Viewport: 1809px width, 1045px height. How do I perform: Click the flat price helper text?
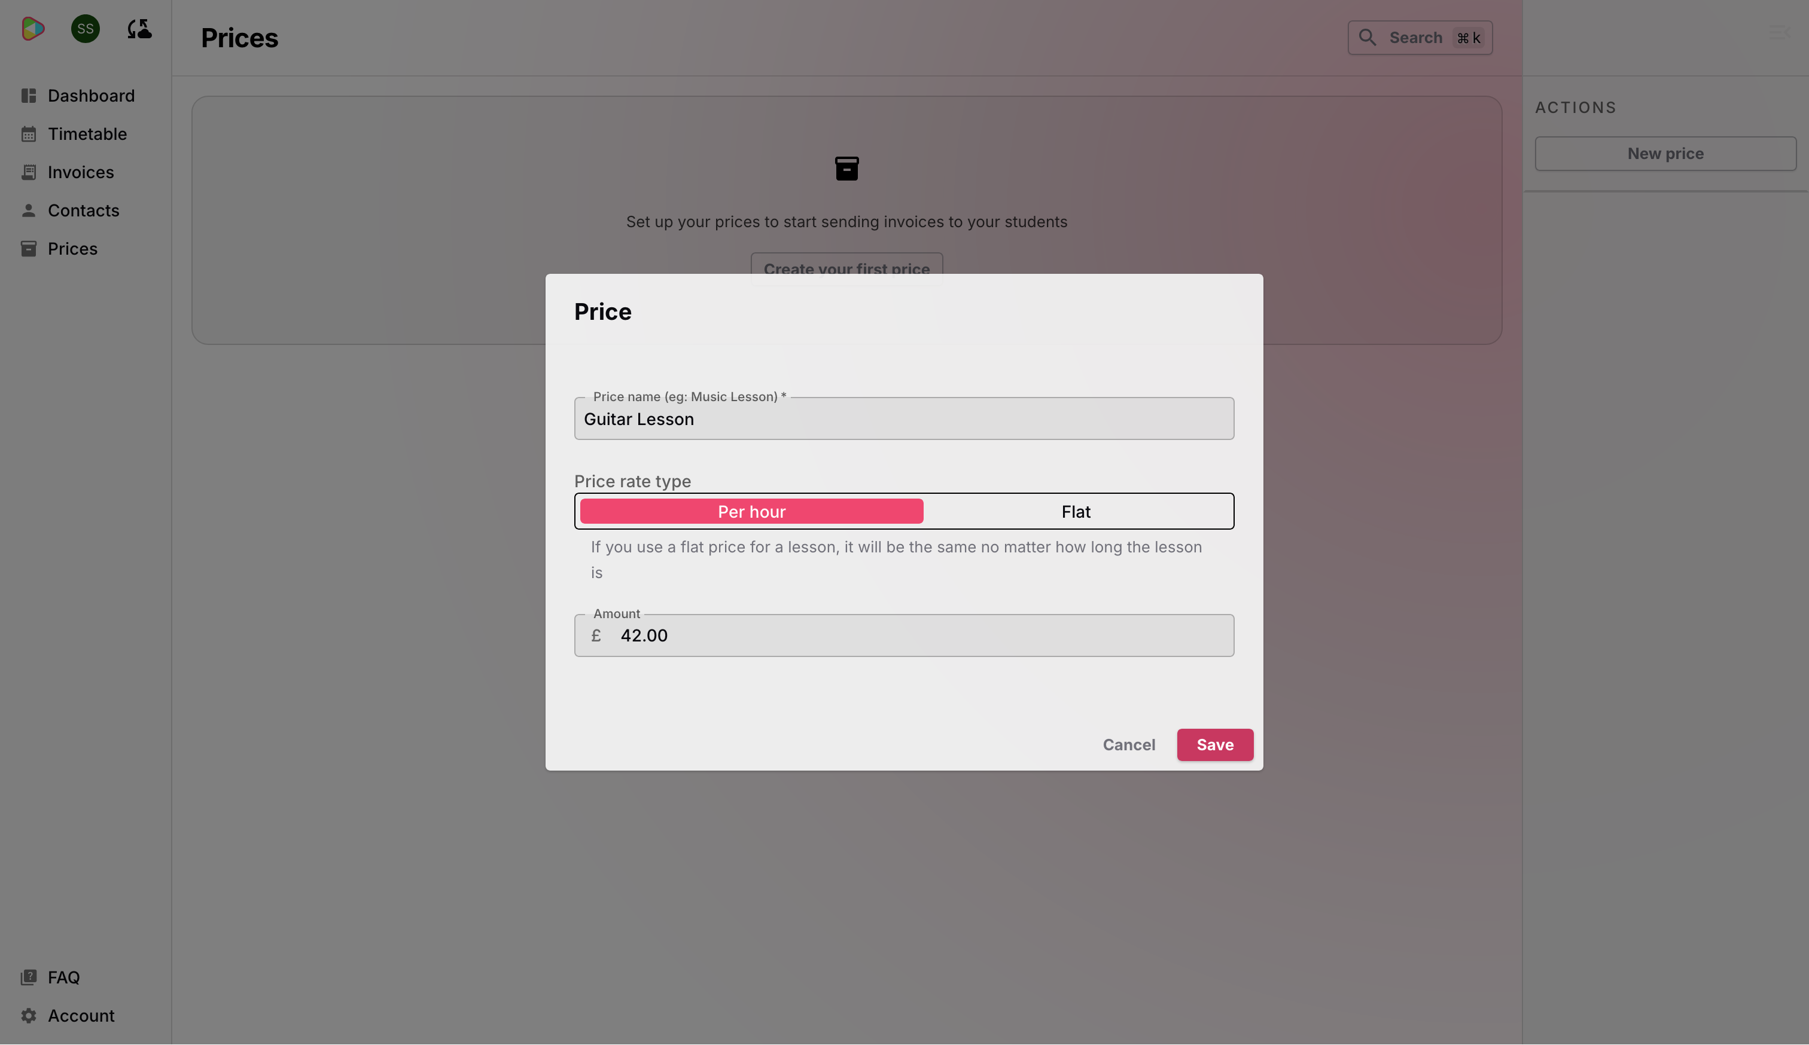[897, 560]
